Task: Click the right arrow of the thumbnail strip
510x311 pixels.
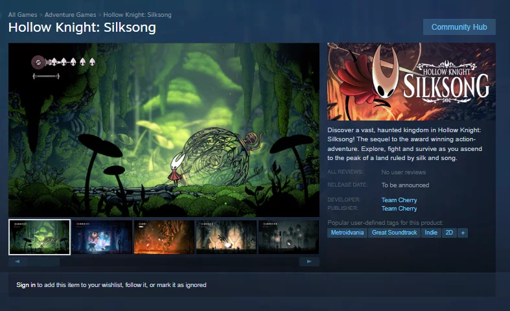Action: pyautogui.click(x=309, y=262)
